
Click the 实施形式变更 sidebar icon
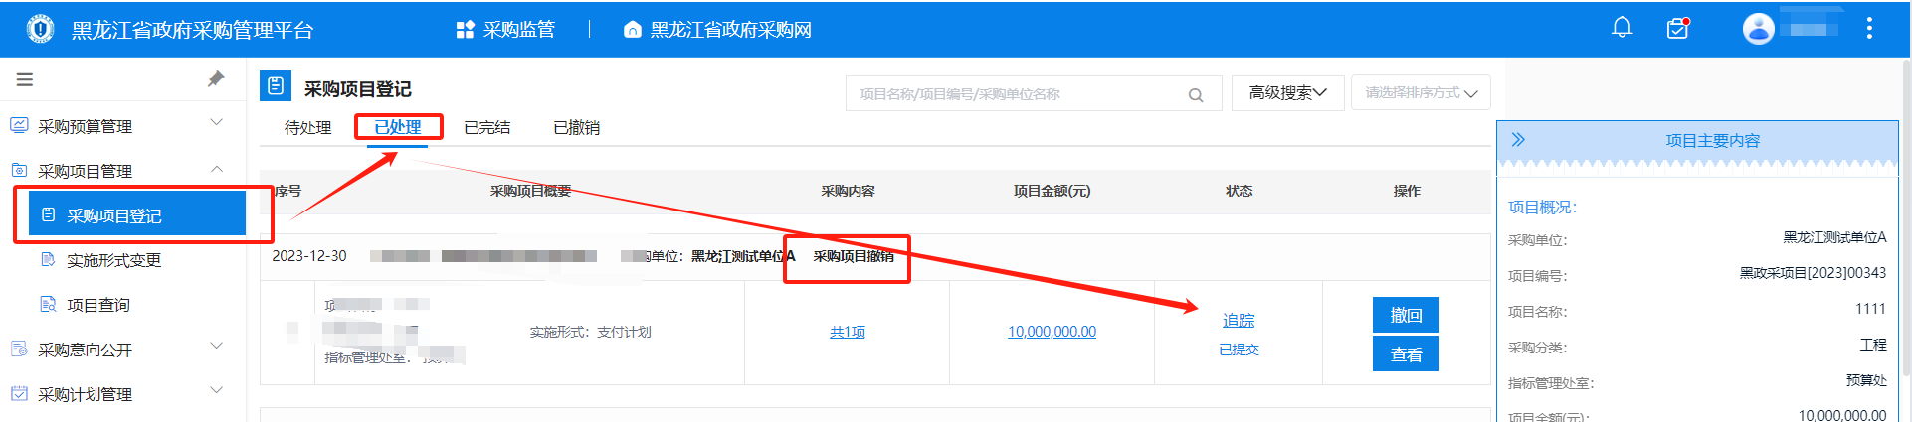(x=48, y=259)
